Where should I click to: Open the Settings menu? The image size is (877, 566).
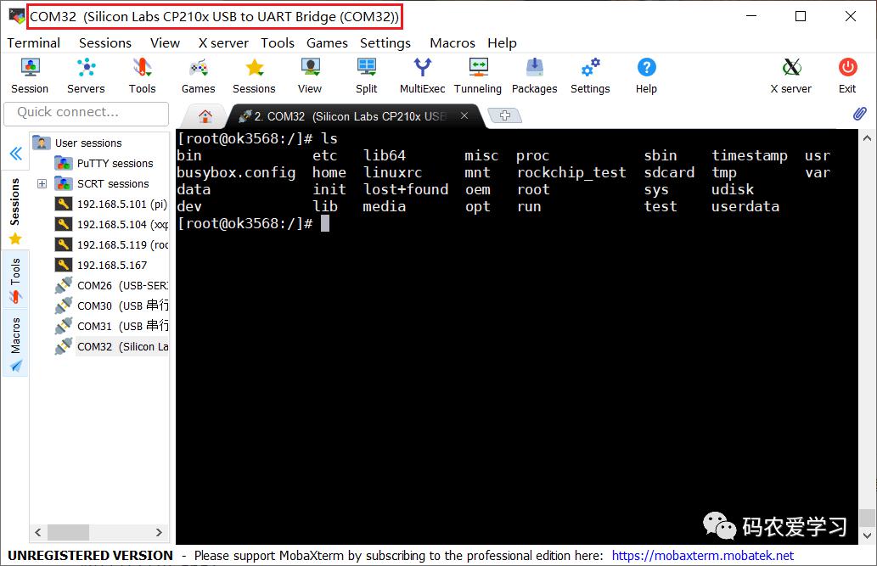point(385,43)
